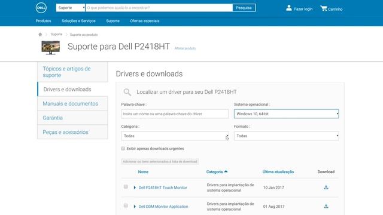
Task: Click the date 10 Jan 2017
Action: 273,188
